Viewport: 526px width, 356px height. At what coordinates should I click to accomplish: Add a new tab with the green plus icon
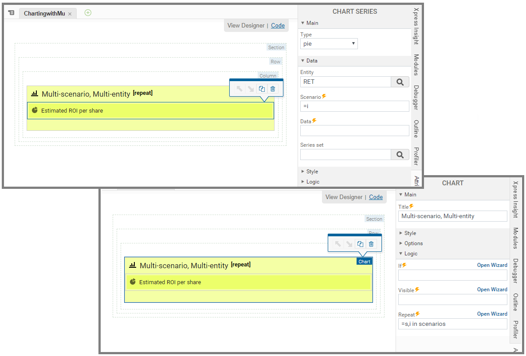click(88, 13)
